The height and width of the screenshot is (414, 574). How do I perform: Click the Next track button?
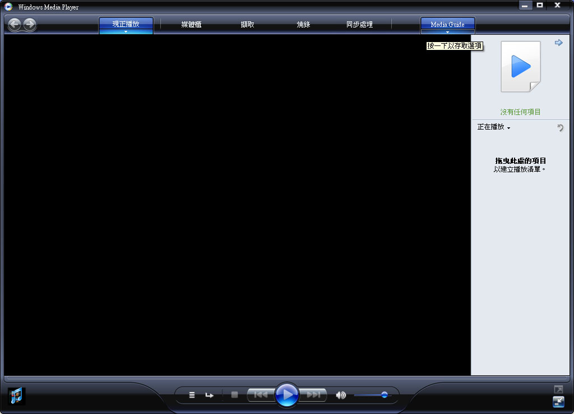coord(313,394)
